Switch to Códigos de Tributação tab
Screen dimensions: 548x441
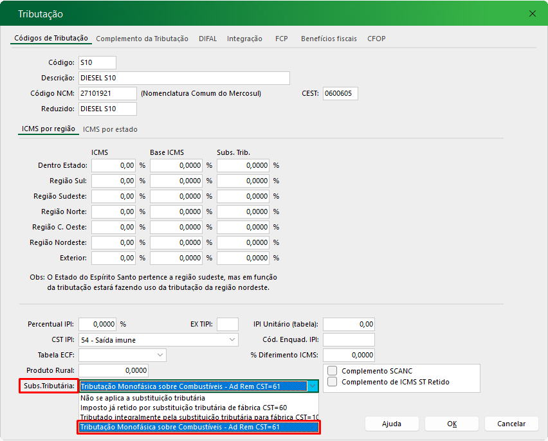point(51,38)
